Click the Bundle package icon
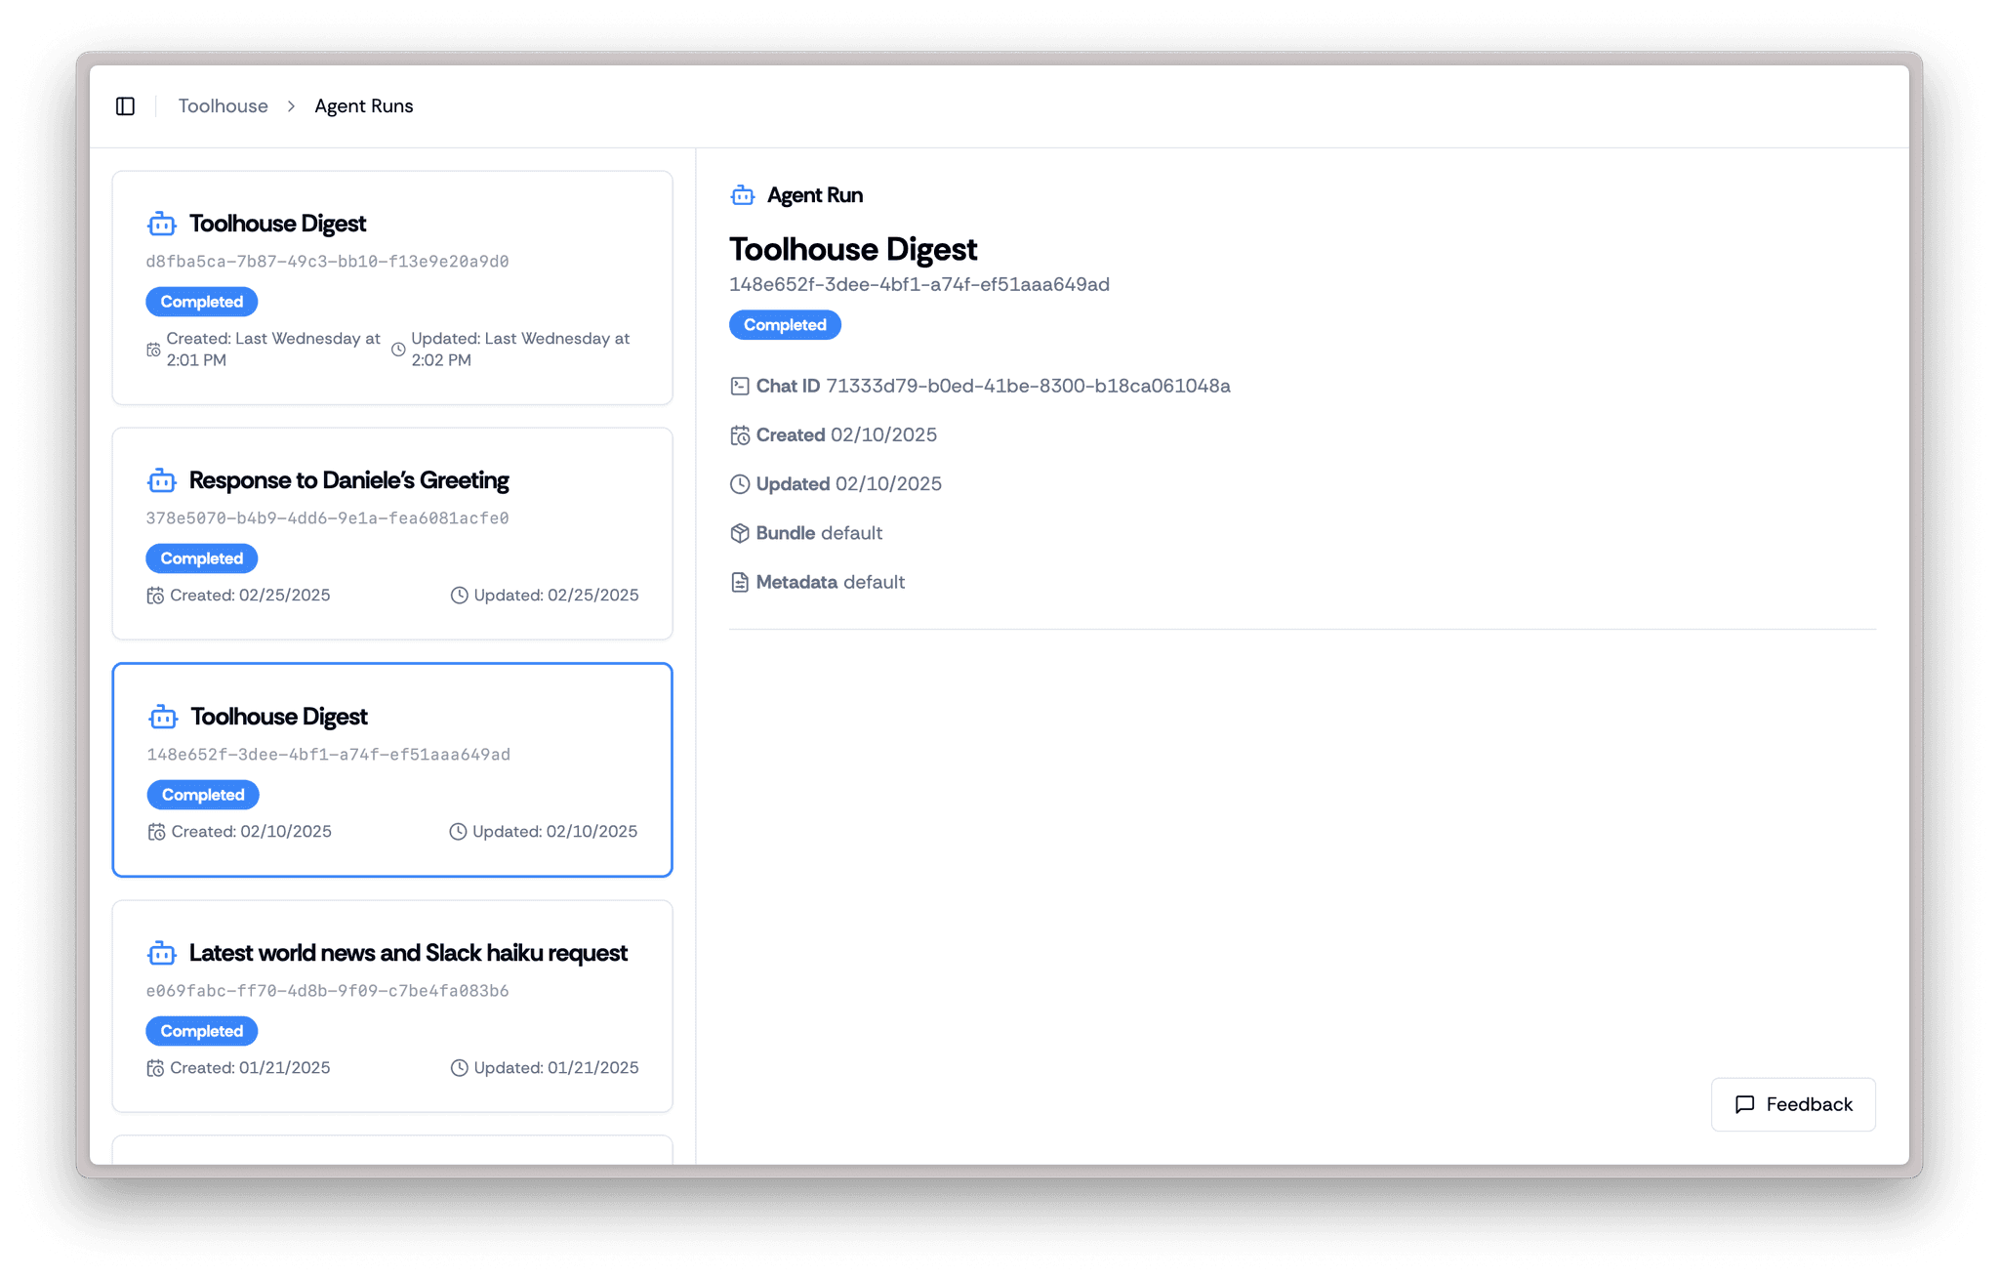This screenshot has height=1279, width=1999. pyautogui.click(x=740, y=533)
